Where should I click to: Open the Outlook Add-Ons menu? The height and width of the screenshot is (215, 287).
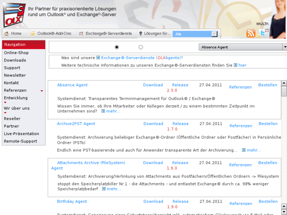pos(54,34)
